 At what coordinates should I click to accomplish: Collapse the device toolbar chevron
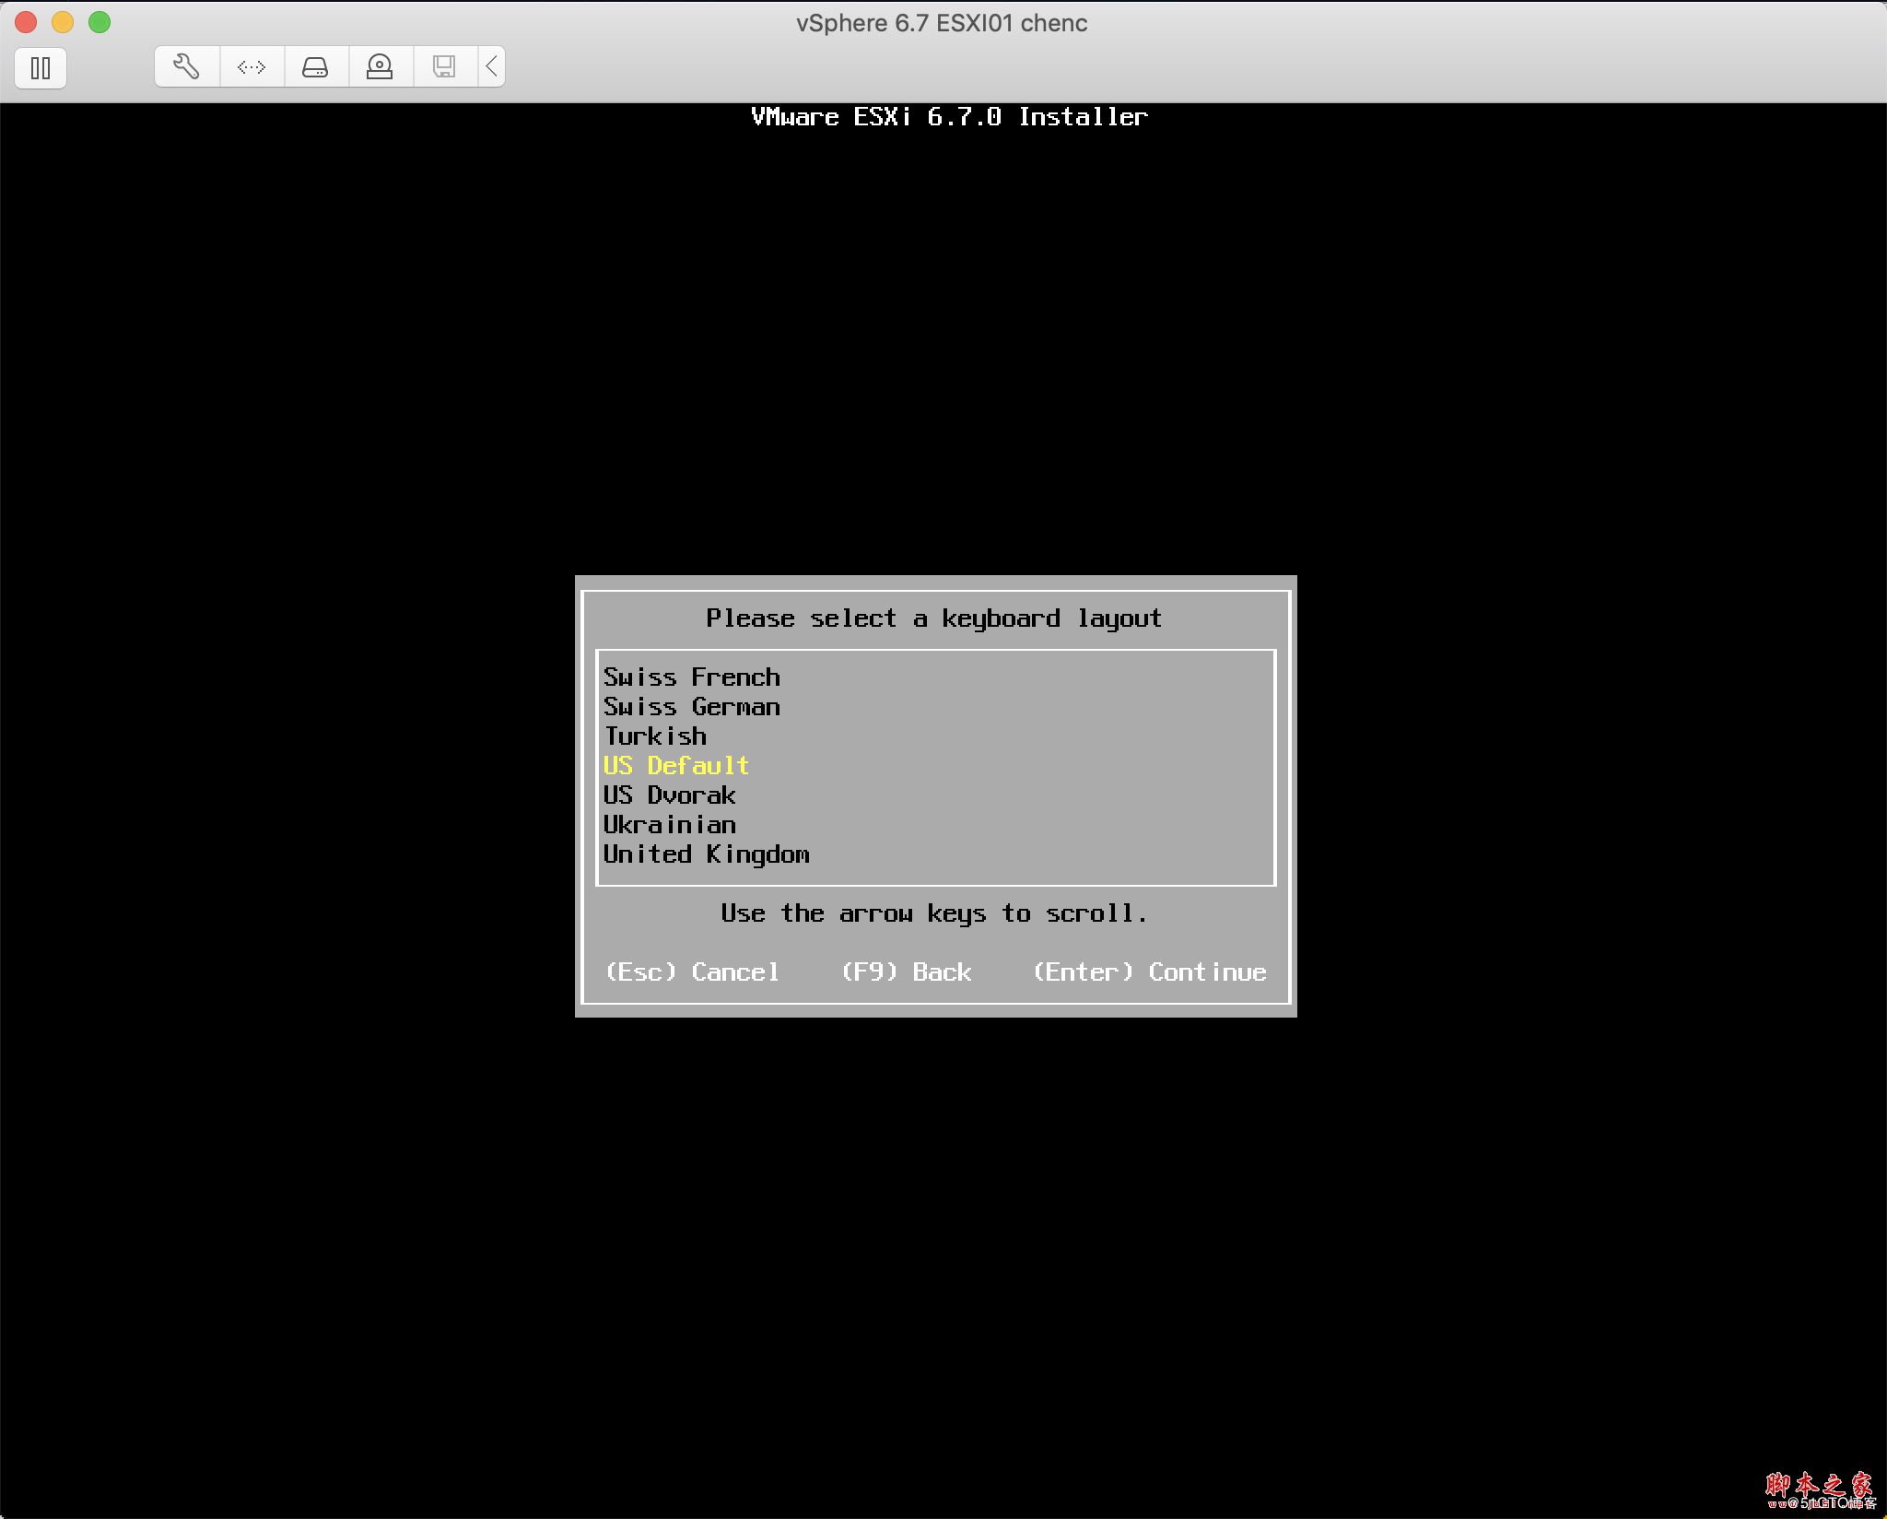pos(492,66)
